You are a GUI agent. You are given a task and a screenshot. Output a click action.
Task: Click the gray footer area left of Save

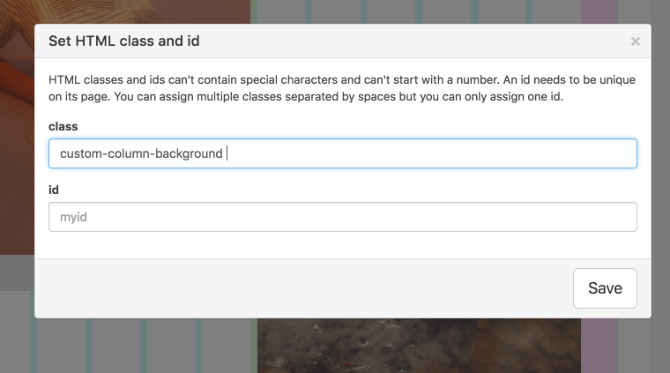[x=300, y=288]
